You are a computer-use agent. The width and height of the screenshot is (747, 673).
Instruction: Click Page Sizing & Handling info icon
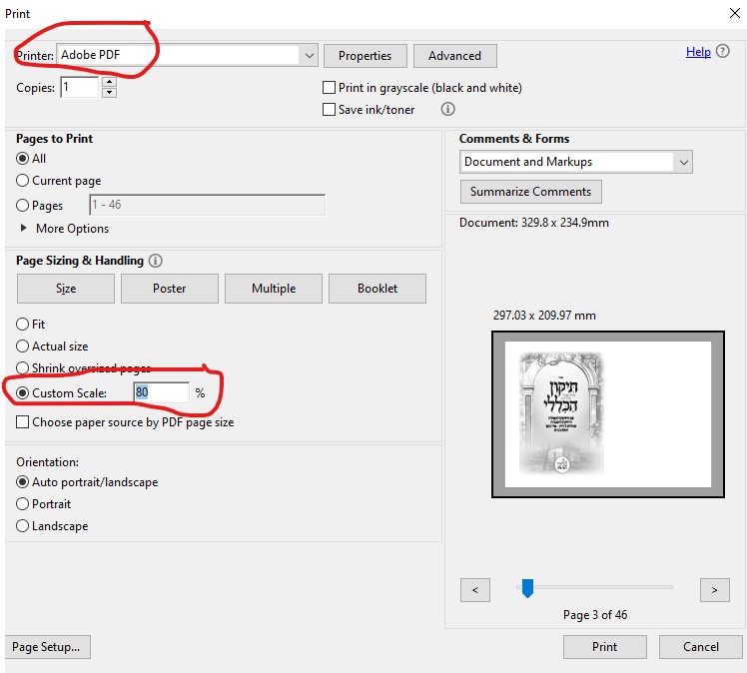tap(155, 261)
